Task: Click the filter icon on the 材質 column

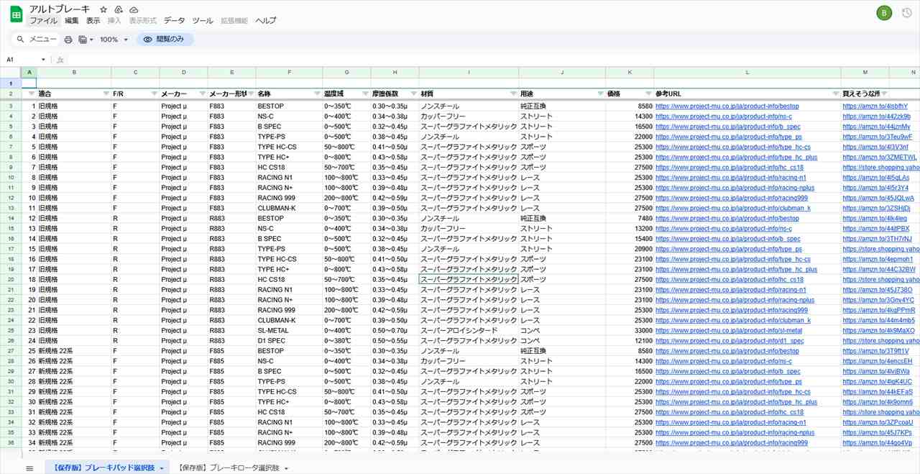Action: [x=513, y=94]
